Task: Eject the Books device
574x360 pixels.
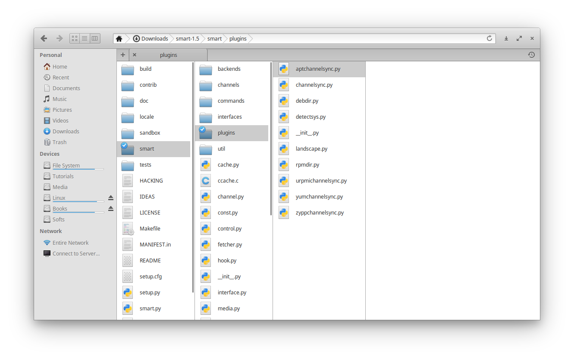Action: click(x=111, y=208)
